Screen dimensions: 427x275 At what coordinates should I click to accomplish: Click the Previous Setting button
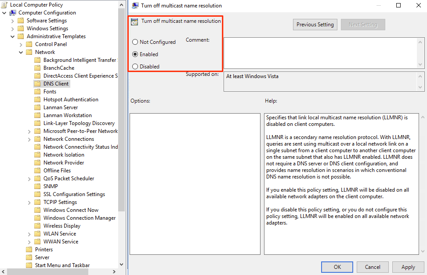pyautogui.click(x=315, y=25)
